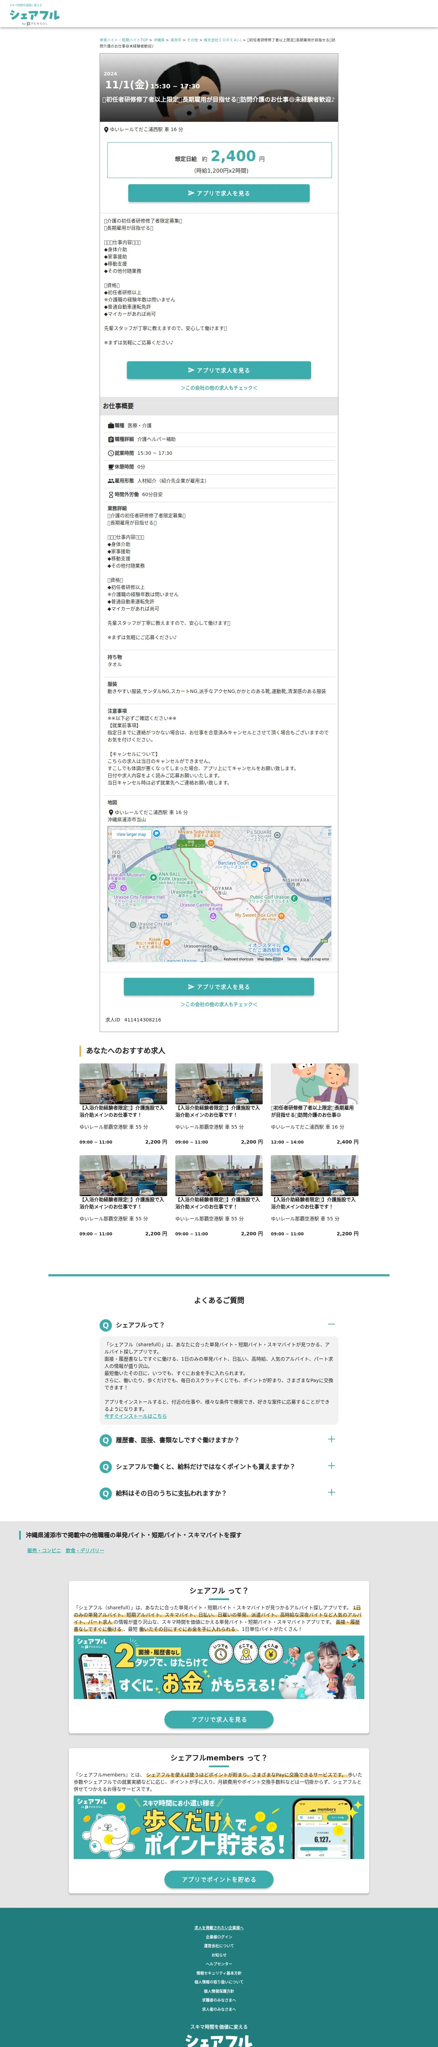Click the clock icon beside 就業時間
Screen dimensions: 438x2047
click(x=111, y=453)
